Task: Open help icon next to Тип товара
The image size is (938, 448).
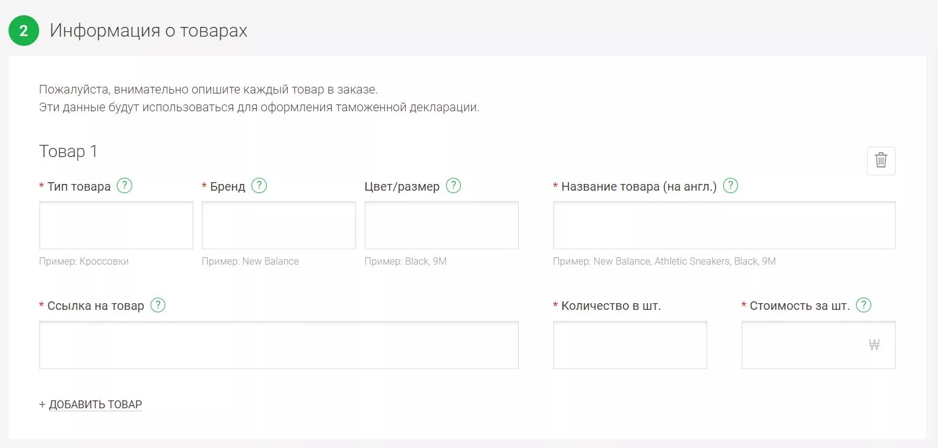Action: [125, 185]
